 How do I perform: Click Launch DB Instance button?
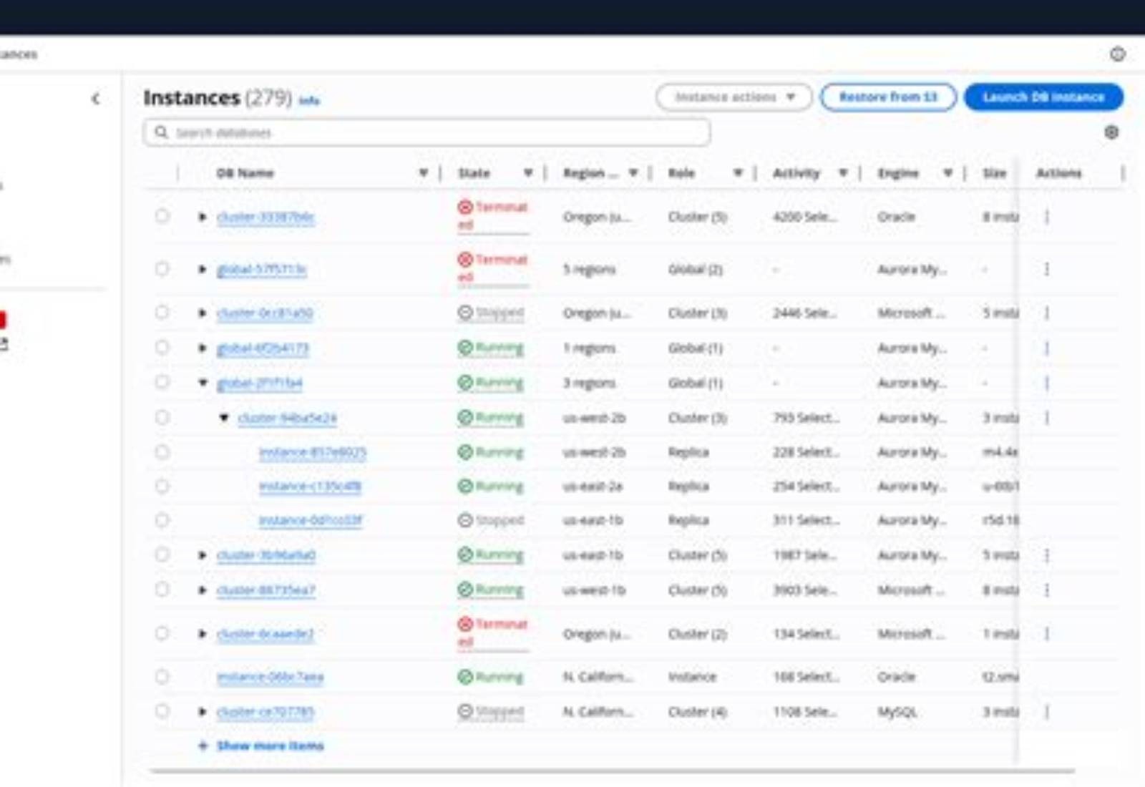click(x=1043, y=97)
